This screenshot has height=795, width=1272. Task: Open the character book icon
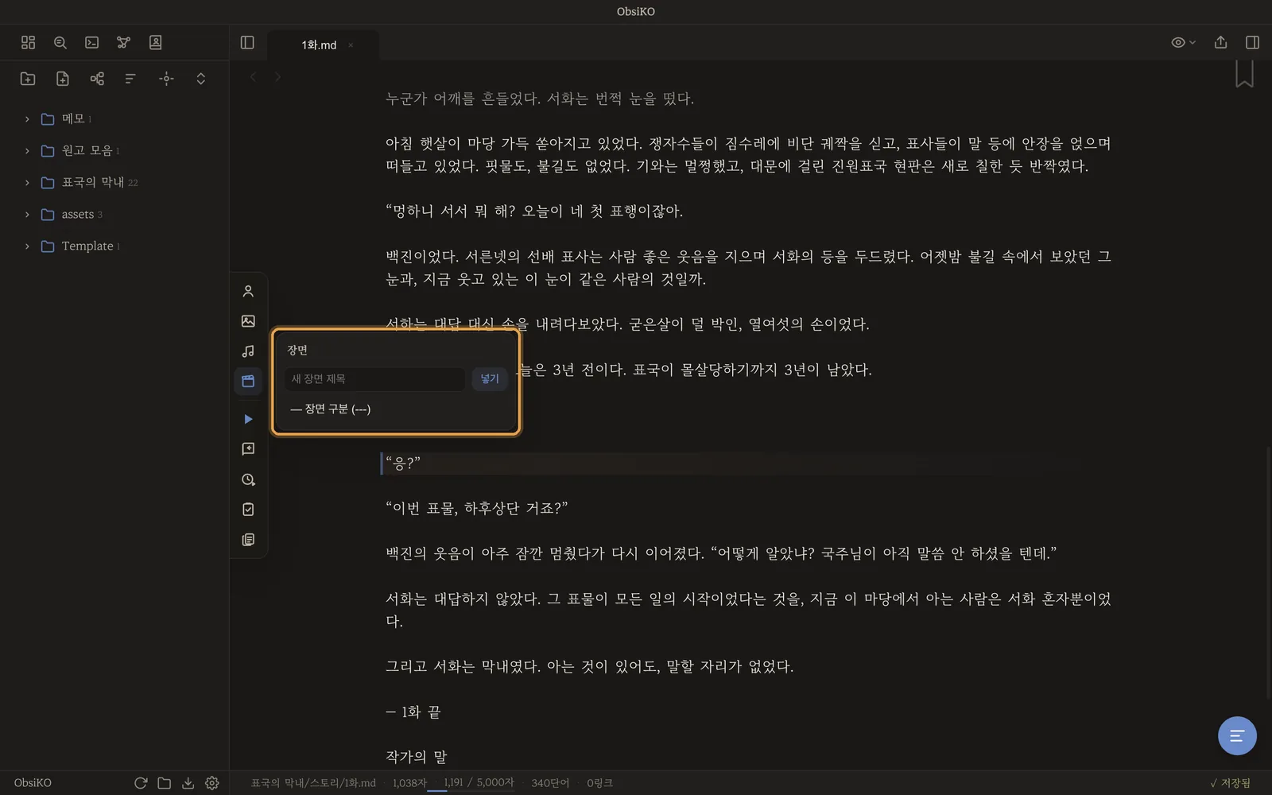(x=155, y=42)
